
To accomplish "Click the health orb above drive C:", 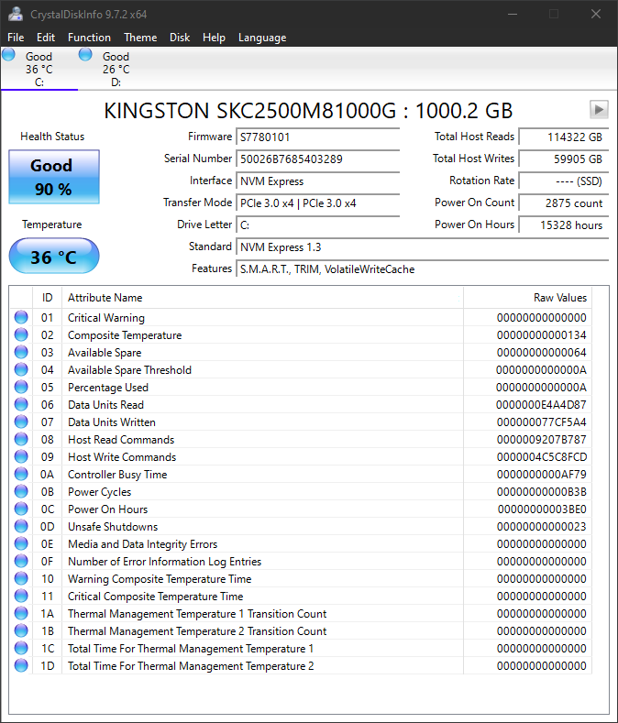I will (9, 55).
